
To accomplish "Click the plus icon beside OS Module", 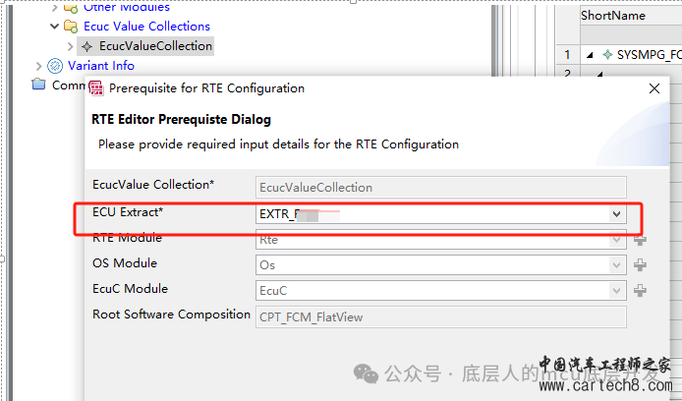I will [x=640, y=264].
